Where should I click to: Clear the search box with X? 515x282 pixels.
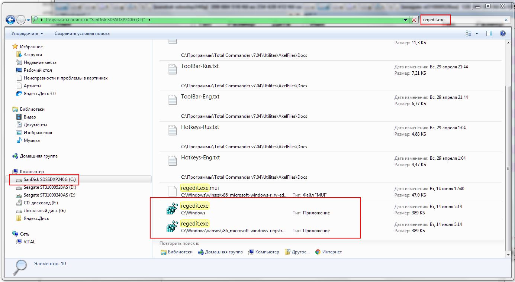506,20
